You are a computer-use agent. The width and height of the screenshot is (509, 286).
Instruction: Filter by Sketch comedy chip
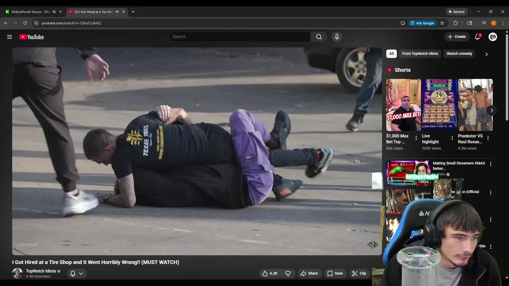pos(459,54)
